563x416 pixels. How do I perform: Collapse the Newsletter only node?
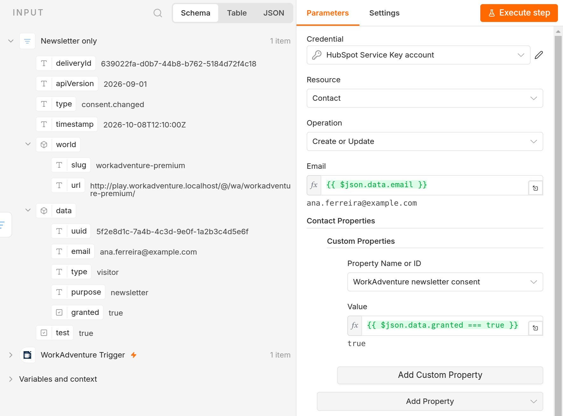tap(11, 41)
